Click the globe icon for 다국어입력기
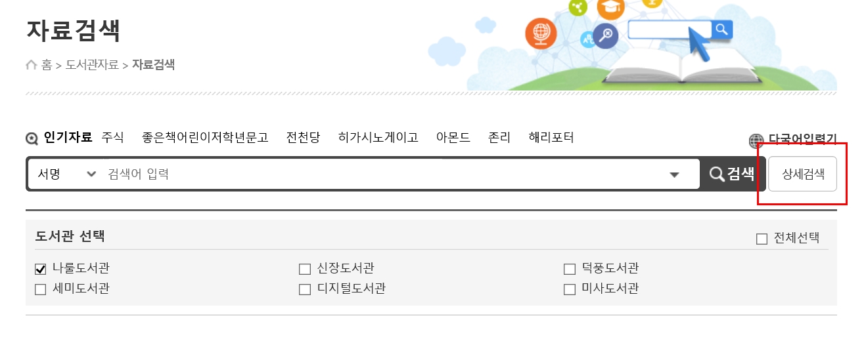This screenshot has height=343, width=866. click(757, 141)
